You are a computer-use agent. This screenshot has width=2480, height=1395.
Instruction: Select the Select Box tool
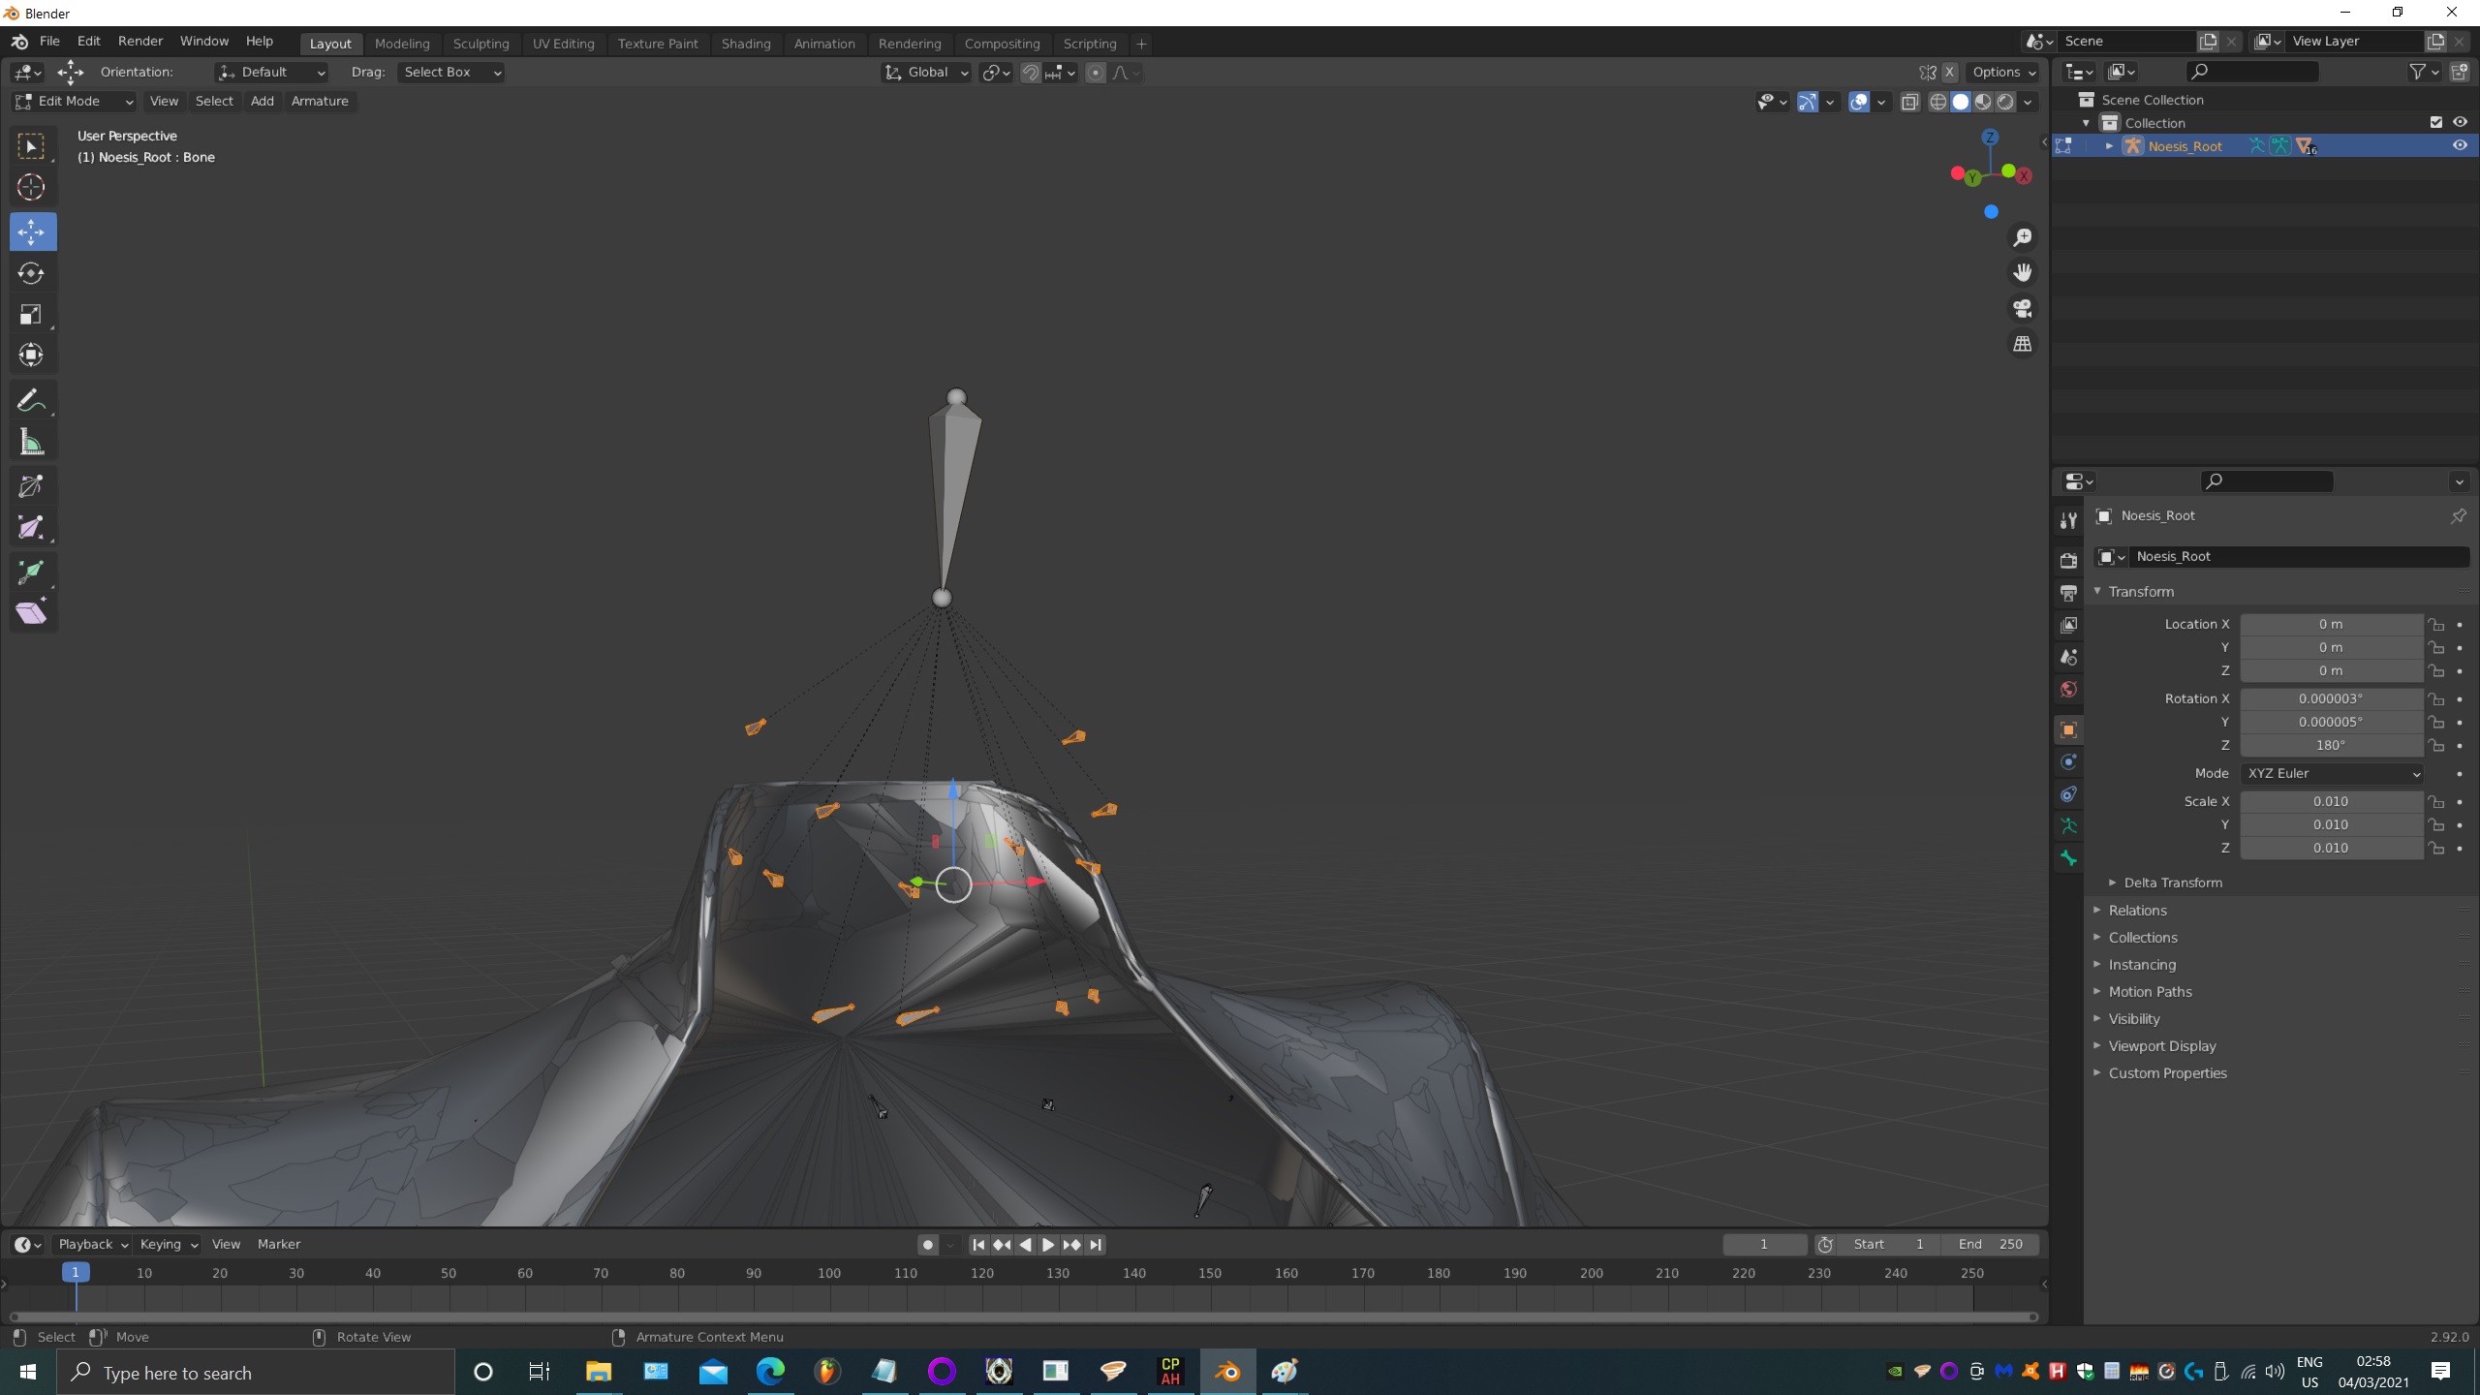click(32, 146)
